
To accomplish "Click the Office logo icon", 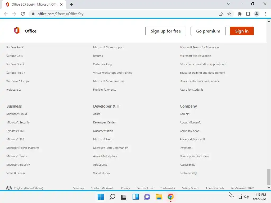I will [x=17, y=31].
